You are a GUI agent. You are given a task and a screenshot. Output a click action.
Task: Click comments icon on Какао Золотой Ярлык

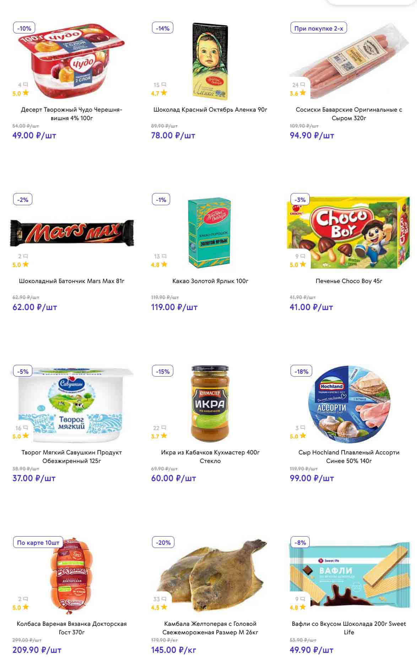164,256
